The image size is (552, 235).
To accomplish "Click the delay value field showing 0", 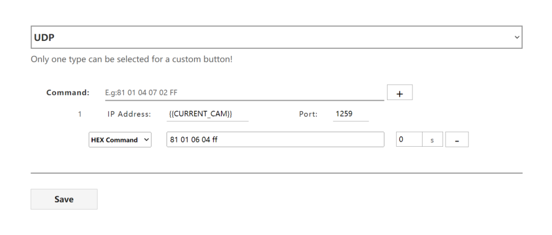I will pyautogui.click(x=409, y=140).
